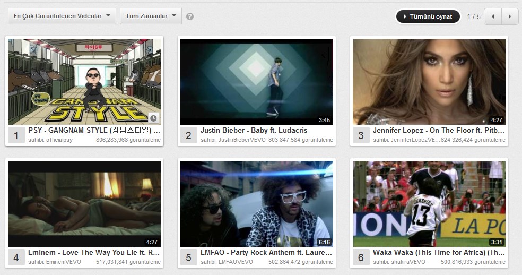
Task: Click the 624,326,424 görüntüleme count
Action: point(473,140)
